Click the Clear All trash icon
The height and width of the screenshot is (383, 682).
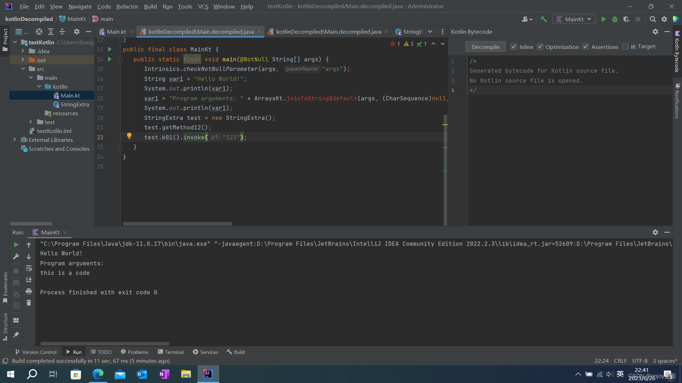click(x=29, y=303)
